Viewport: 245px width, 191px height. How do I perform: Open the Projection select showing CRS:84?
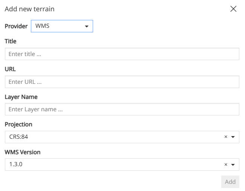(x=113, y=137)
